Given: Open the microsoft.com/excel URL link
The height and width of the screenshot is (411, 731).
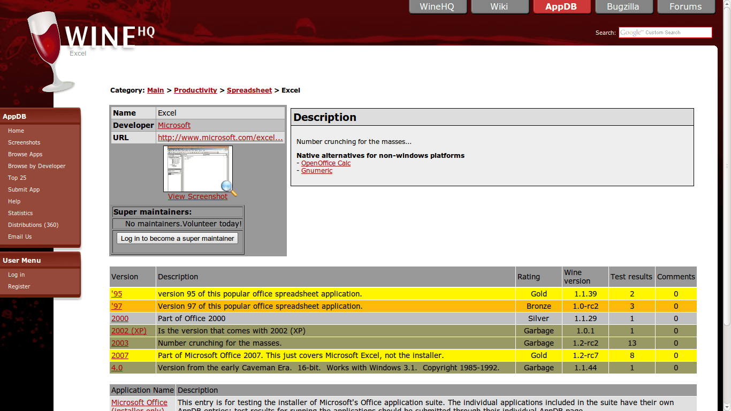Looking at the screenshot, I should pyautogui.click(x=220, y=138).
